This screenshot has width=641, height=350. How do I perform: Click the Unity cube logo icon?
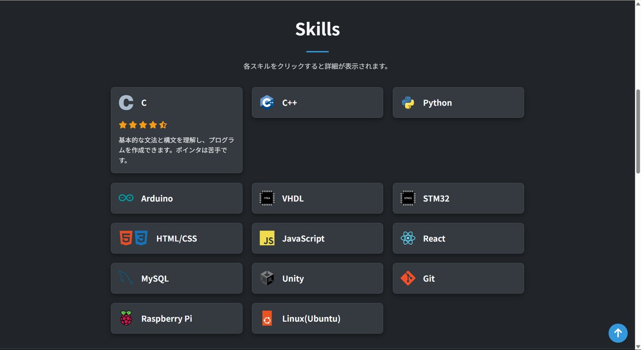tap(267, 278)
